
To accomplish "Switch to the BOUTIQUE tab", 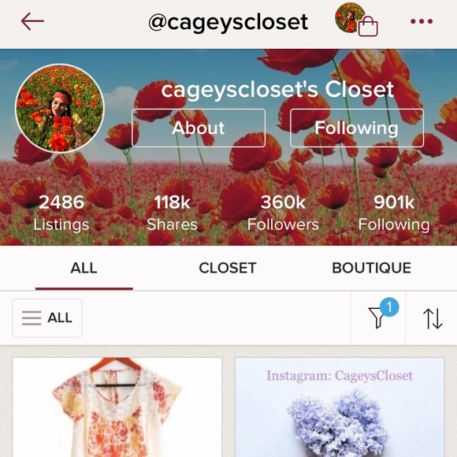I will tap(372, 268).
